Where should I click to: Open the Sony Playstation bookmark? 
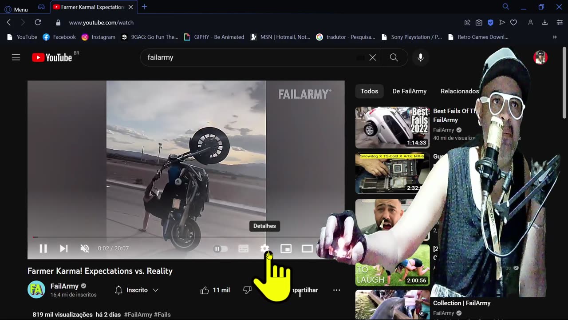(411, 37)
